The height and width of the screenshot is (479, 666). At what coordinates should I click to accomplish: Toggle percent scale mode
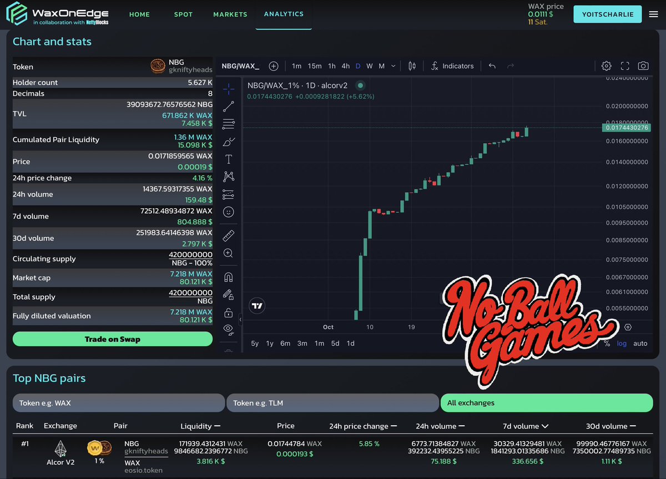[607, 344]
